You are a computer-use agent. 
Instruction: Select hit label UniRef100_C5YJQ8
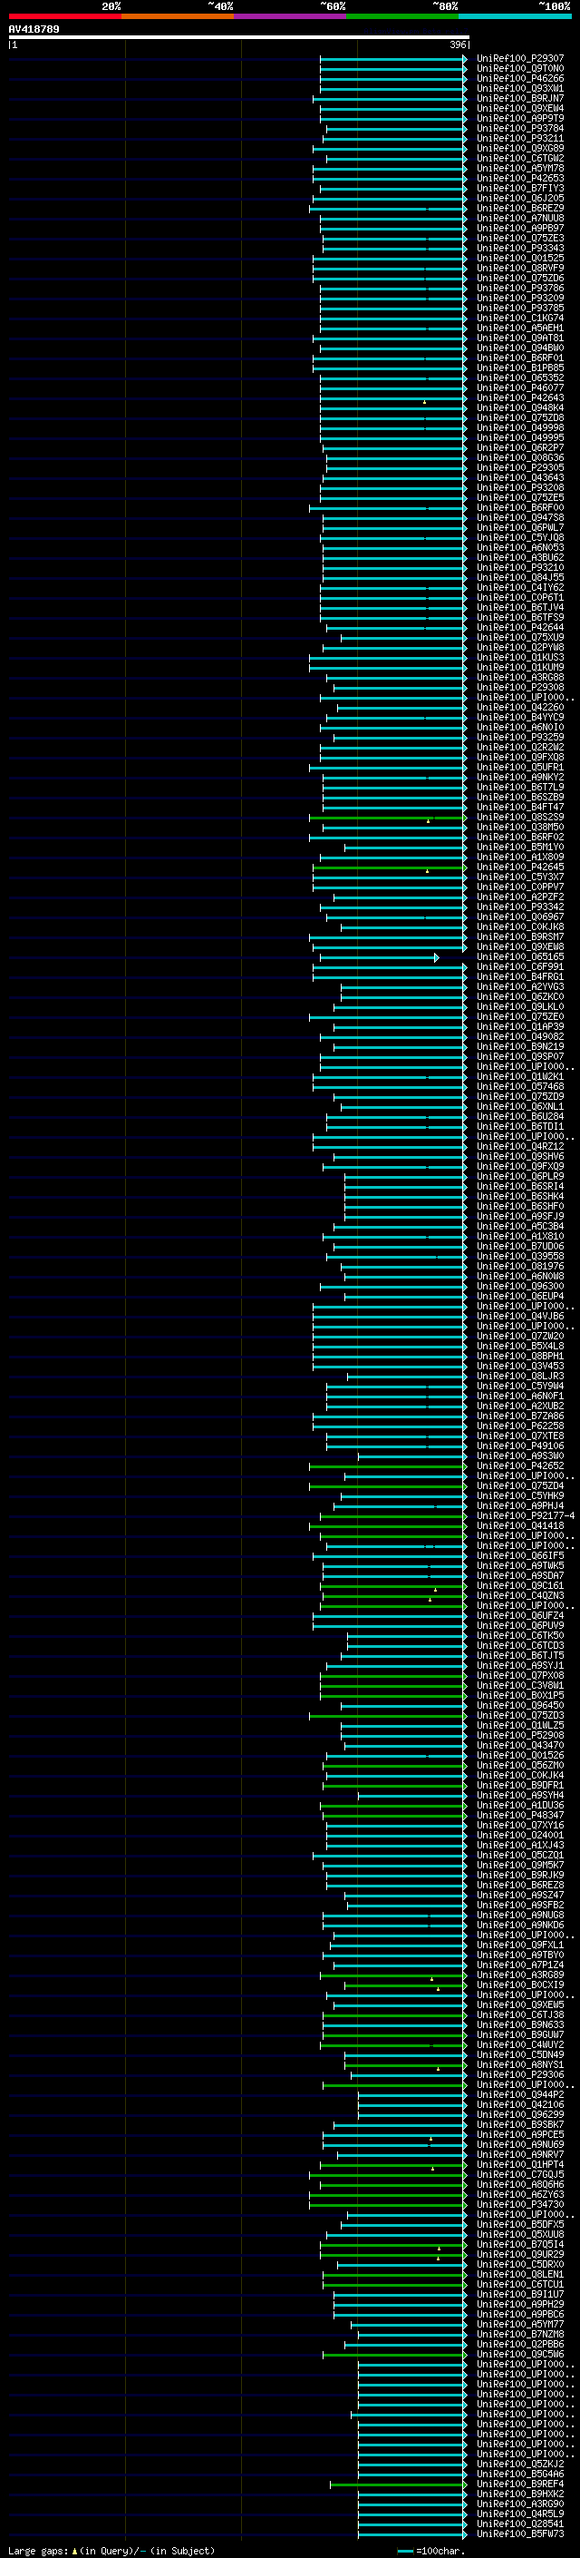[x=520, y=537]
